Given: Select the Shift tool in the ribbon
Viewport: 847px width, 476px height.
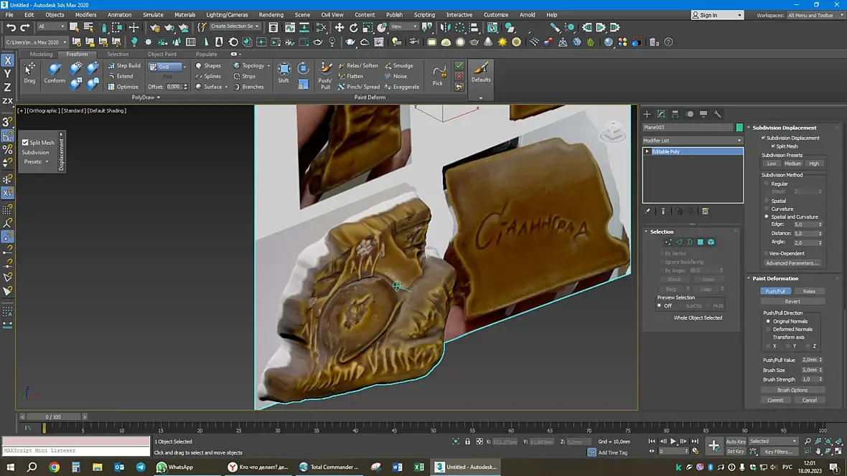Looking at the screenshot, I should point(284,72).
